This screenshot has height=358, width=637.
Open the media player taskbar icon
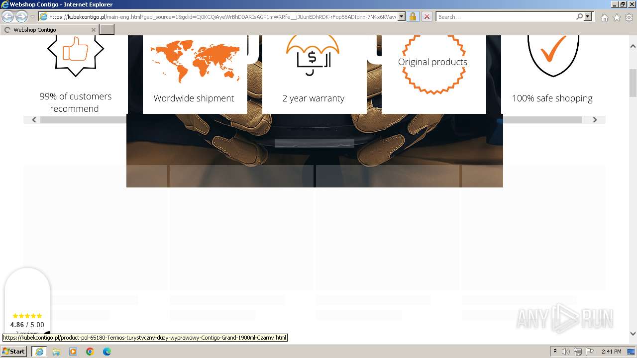(73, 352)
